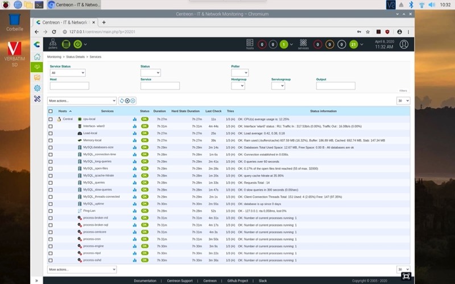Click the pollers icon in top bar
The height and width of the screenshot is (284, 455).
(x=53, y=43)
